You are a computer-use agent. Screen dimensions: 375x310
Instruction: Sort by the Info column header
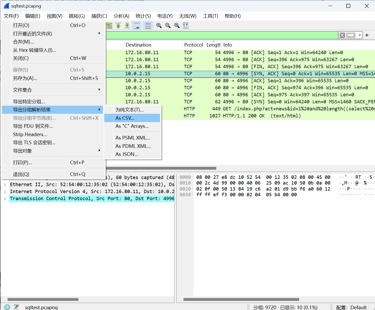(x=298, y=45)
